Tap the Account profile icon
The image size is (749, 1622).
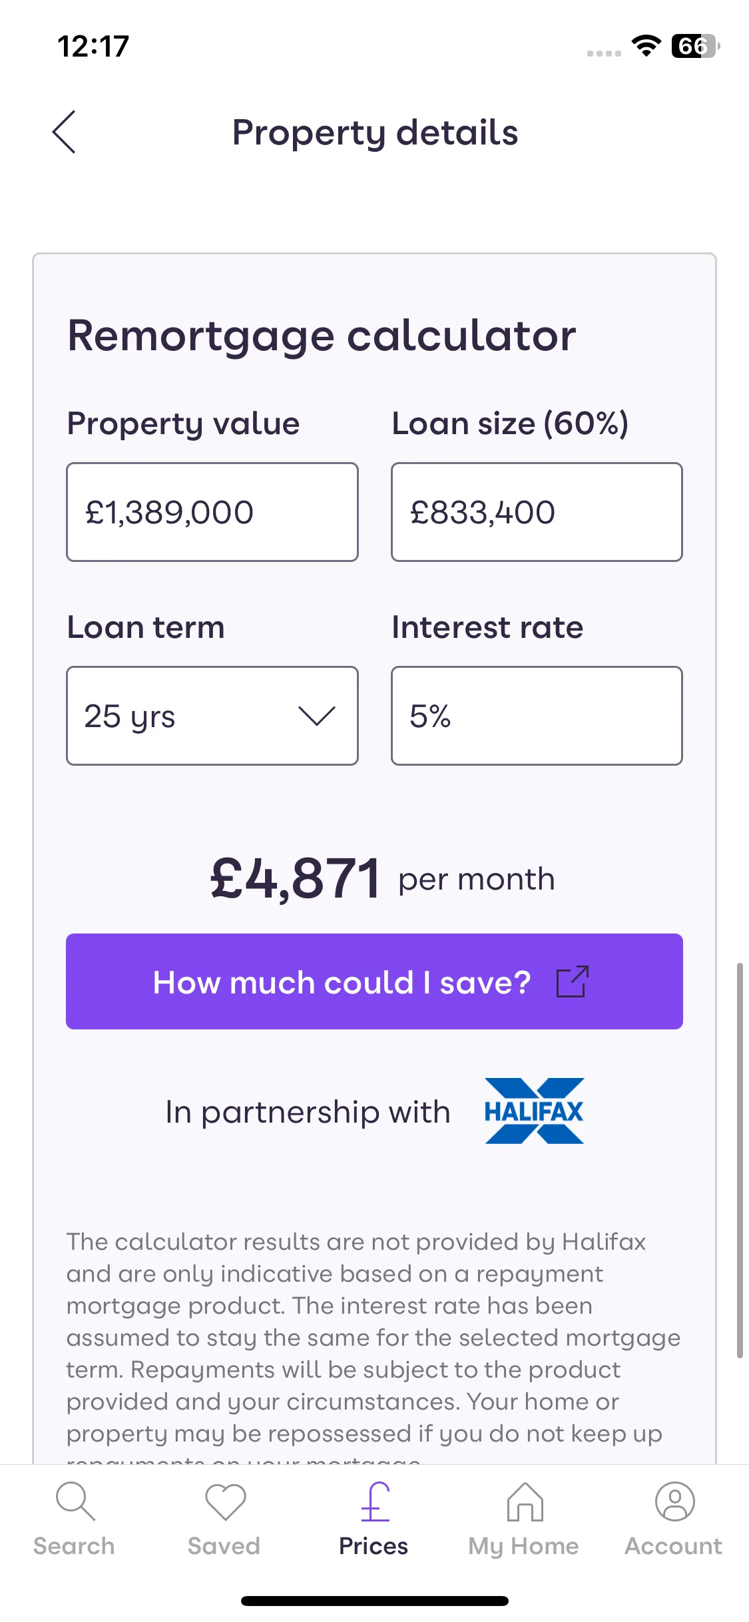(674, 1501)
